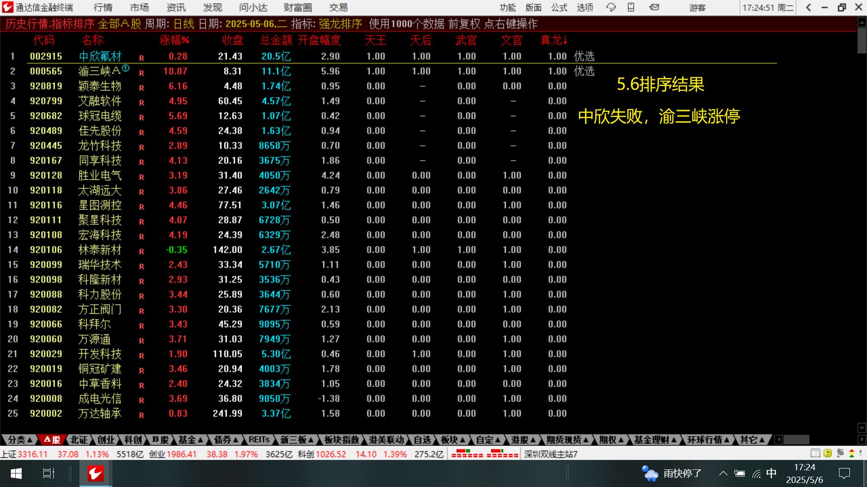Click the refresh/sync icon in title bar
Image resolution: width=867 pixels, height=487 pixels.
(611, 7)
